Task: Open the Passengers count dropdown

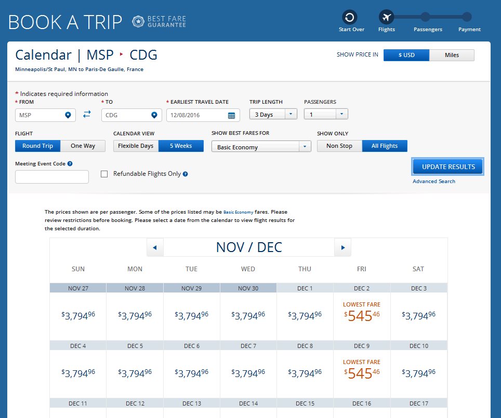Action: [326, 114]
